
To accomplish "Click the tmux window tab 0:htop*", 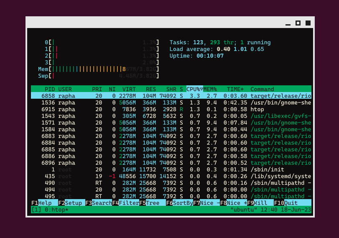I will 56,210.
